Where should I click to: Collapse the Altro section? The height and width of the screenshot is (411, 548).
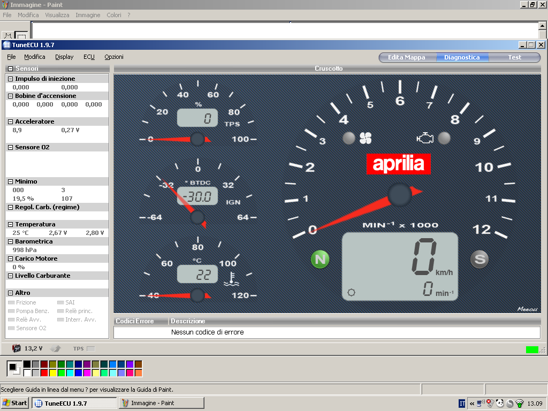pos(11,293)
